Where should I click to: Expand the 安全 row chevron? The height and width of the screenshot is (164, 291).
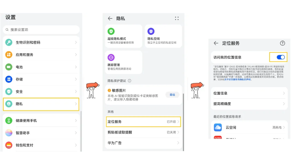pyautogui.click(x=76, y=91)
